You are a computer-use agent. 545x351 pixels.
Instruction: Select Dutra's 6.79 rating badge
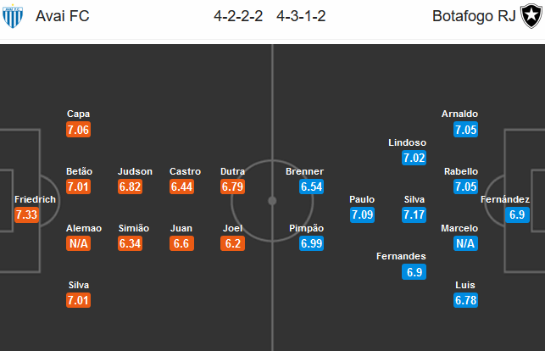(x=232, y=187)
